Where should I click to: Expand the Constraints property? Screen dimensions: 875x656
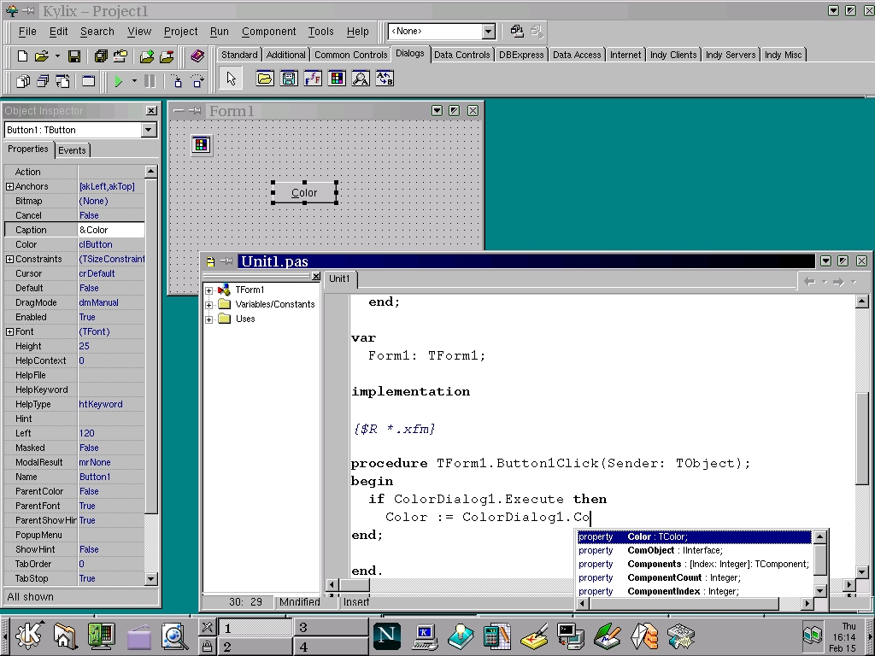[x=9, y=259]
